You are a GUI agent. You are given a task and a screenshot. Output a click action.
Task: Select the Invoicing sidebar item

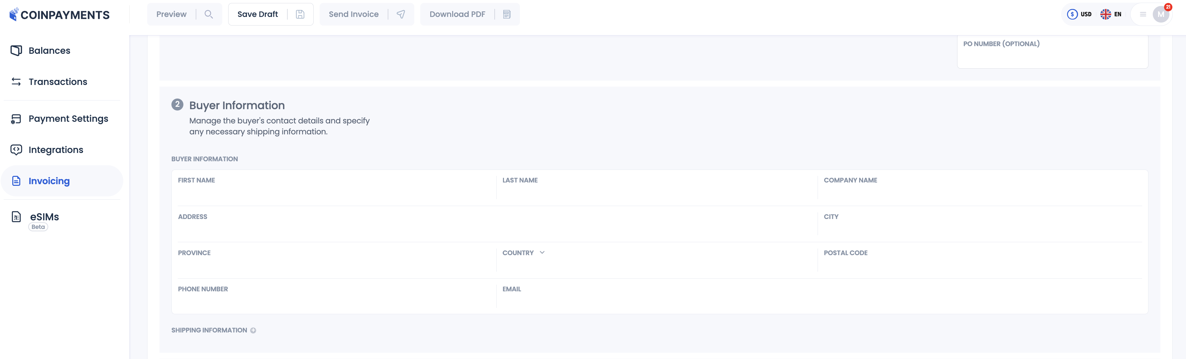coord(49,181)
